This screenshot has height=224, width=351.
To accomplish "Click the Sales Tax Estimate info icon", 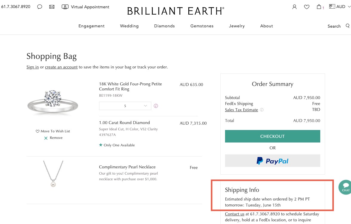I will (x=262, y=110).
